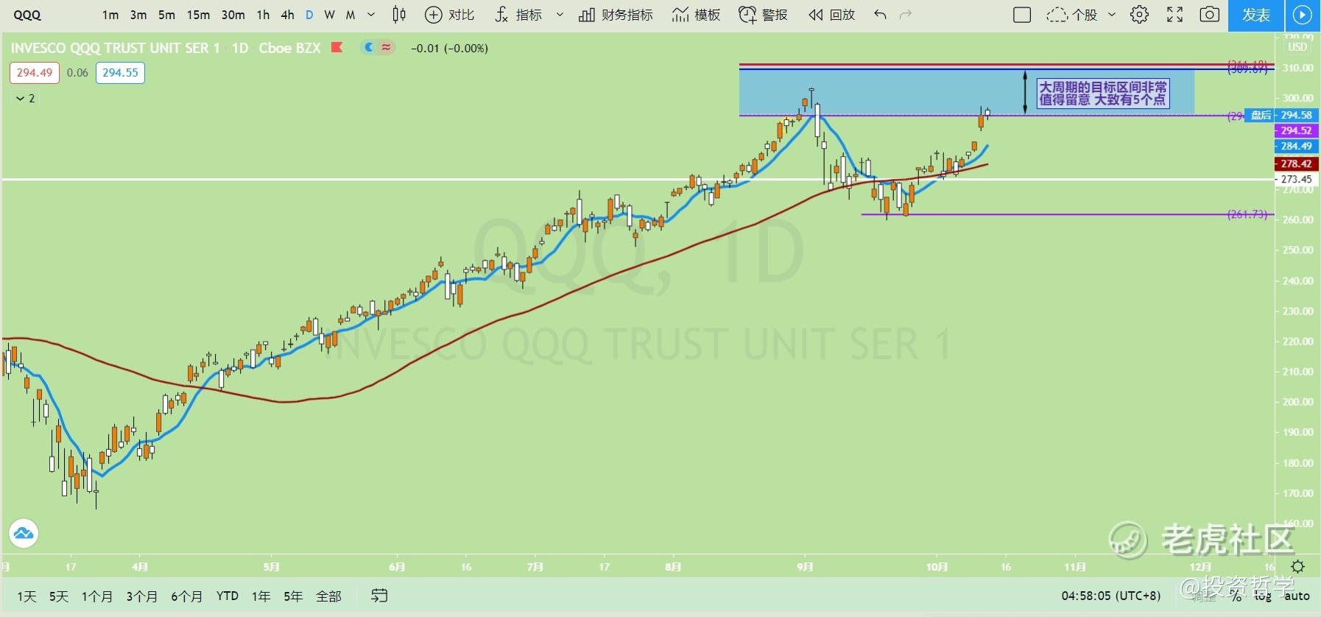Open indicator Templates (模板) button
Image resolution: width=1321 pixels, height=617 pixels.
(696, 15)
